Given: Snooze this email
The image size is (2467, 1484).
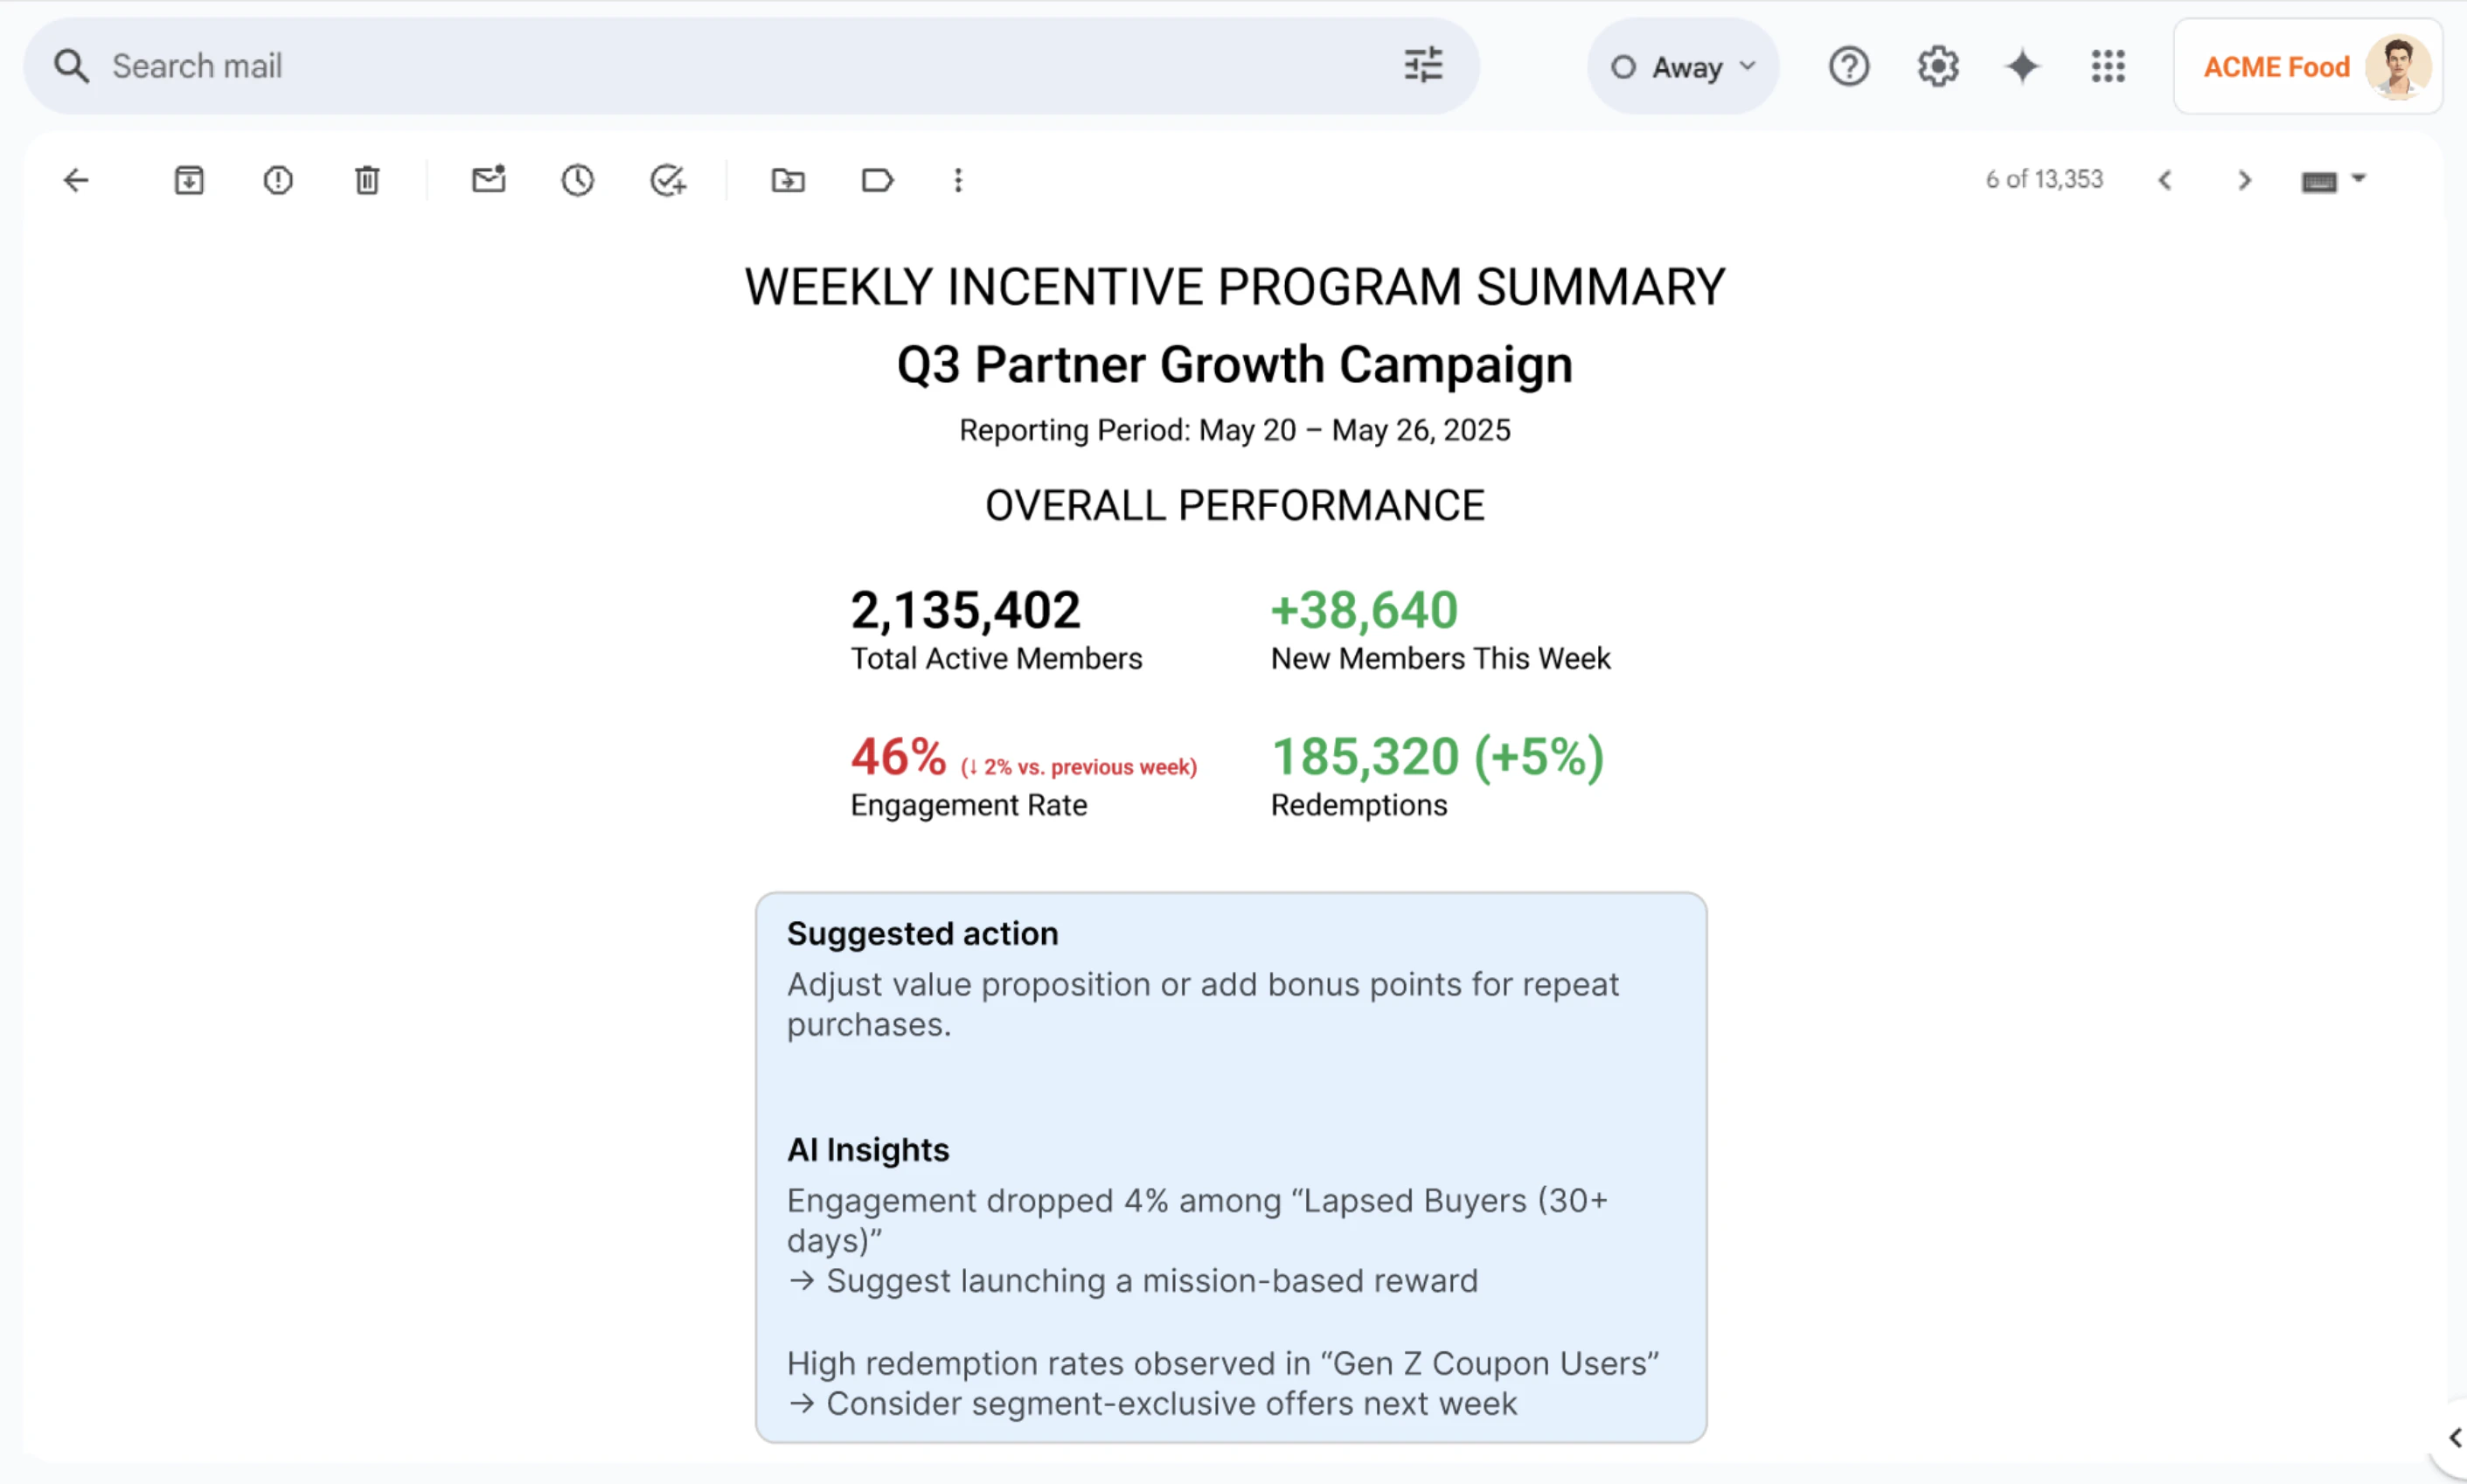Looking at the screenshot, I should 577,180.
